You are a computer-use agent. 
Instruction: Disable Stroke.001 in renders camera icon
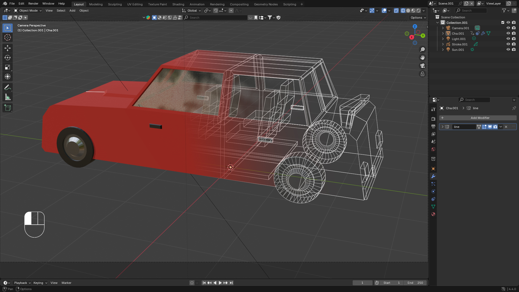tap(514, 44)
